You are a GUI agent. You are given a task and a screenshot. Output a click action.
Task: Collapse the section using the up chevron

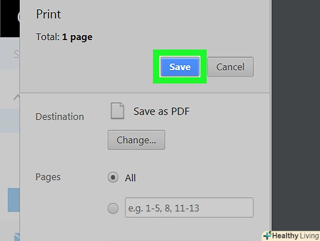click(16, 97)
